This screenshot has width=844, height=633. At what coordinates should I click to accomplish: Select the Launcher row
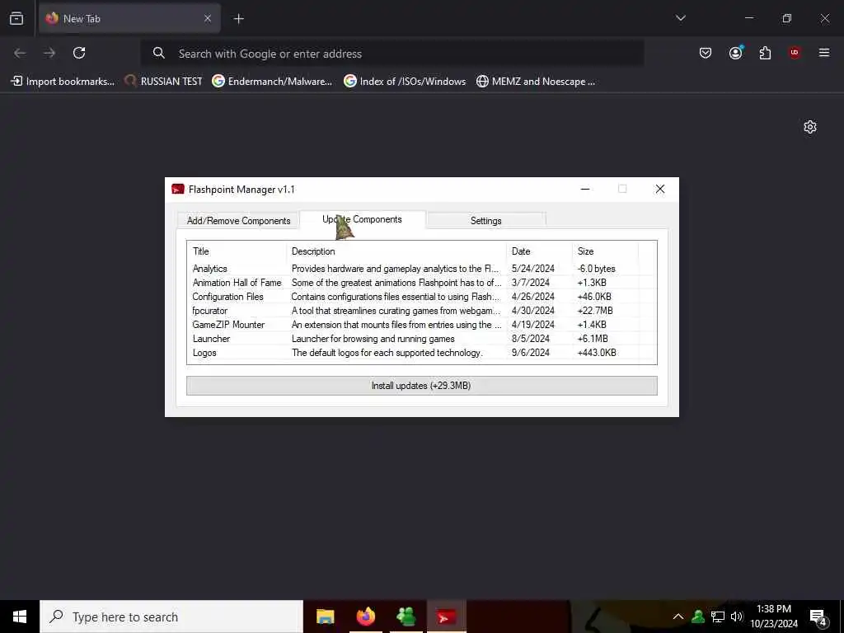pyautogui.click(x=421, y=339)
